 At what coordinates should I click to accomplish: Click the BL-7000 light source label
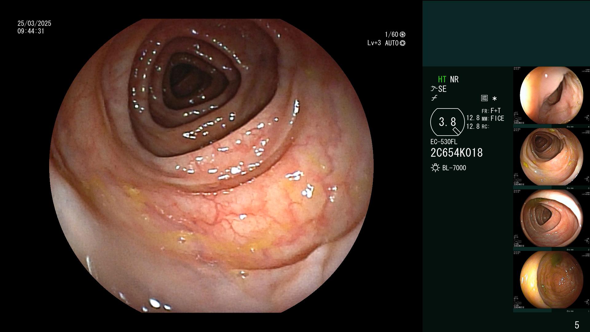click(x=454, y=168)
